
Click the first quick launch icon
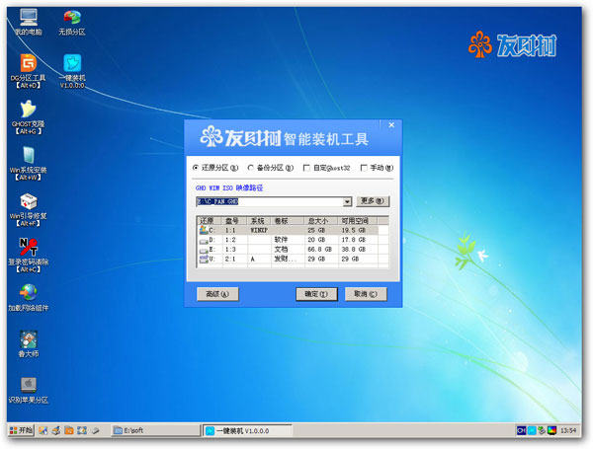(42, 430)
